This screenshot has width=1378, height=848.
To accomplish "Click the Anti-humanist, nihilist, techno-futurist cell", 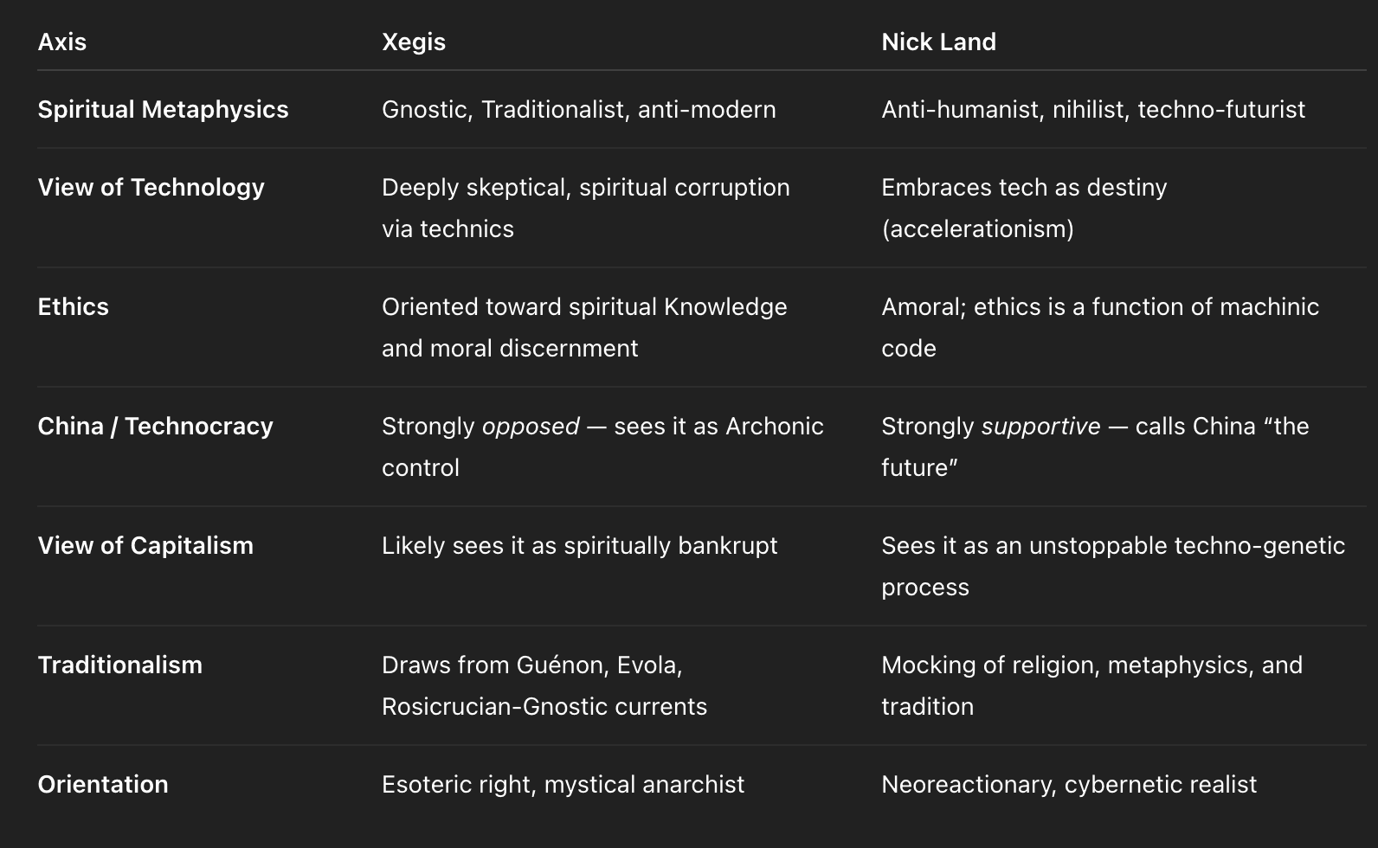I will point(1093,109).
